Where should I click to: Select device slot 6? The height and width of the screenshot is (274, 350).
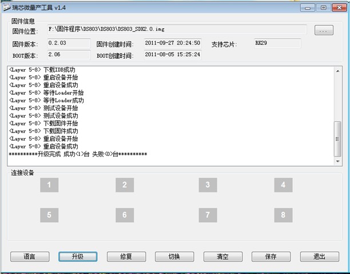[x=125, y=215]
